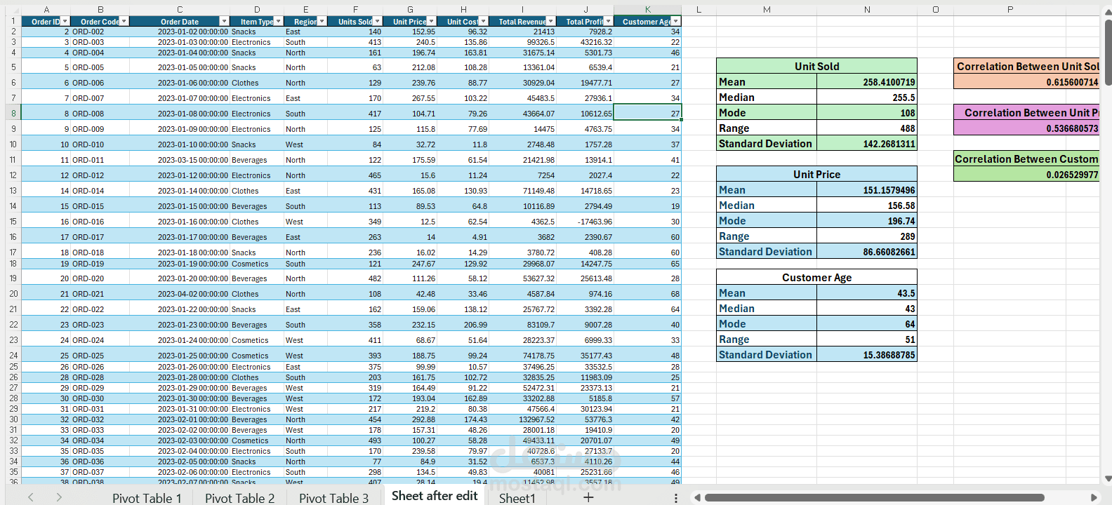Select row 8 header
The height and width of the screenshot is (505, 1112).
[x=13, y=113]
